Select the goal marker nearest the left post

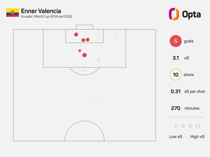(x=76, y=34)
